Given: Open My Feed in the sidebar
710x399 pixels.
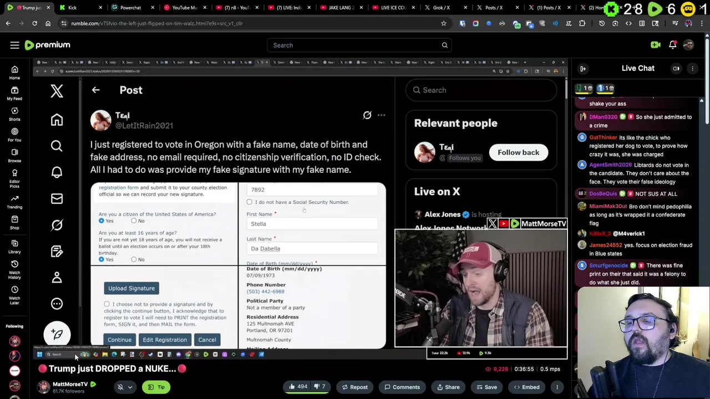Looking at the screenshot, I should 14,93.
